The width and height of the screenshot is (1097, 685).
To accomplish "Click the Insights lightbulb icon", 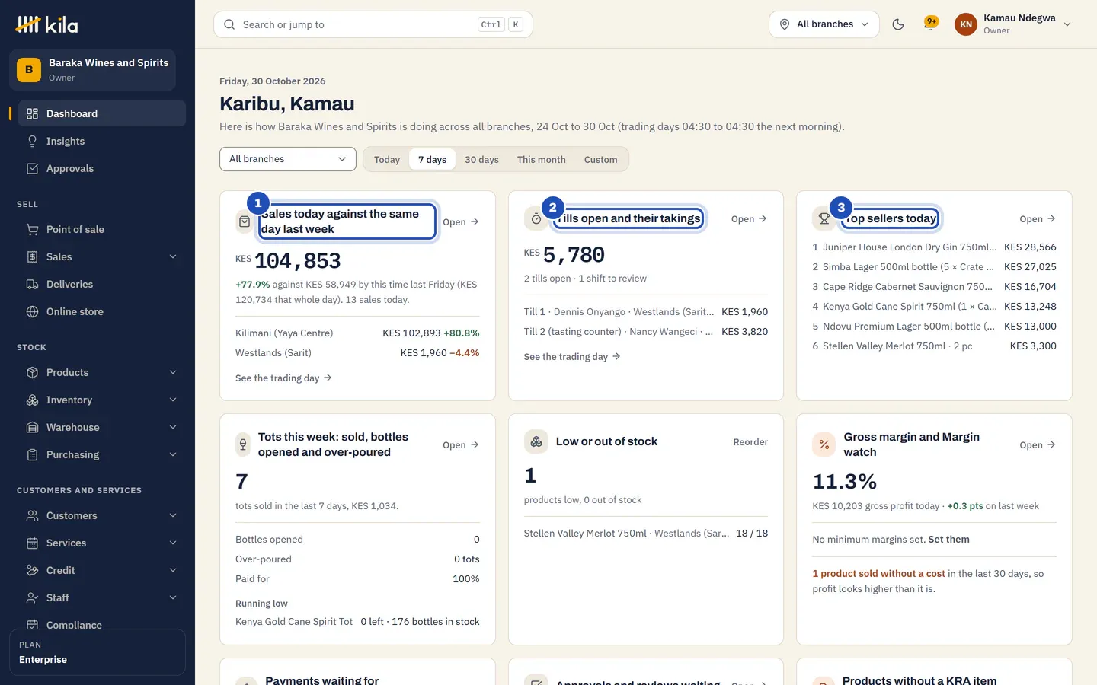I will [x=32, y=141].
